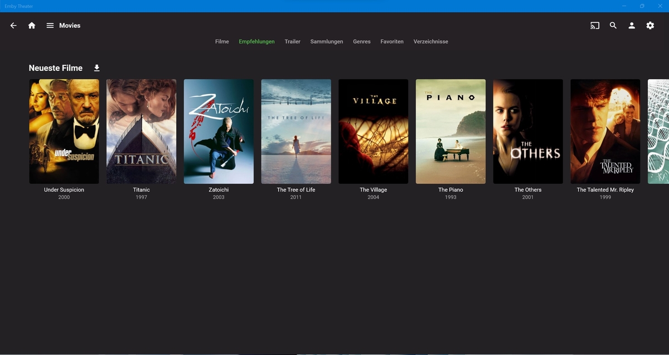669x355 pixels.
Task: Switch to the Genres tab
Action: point(362,42)
